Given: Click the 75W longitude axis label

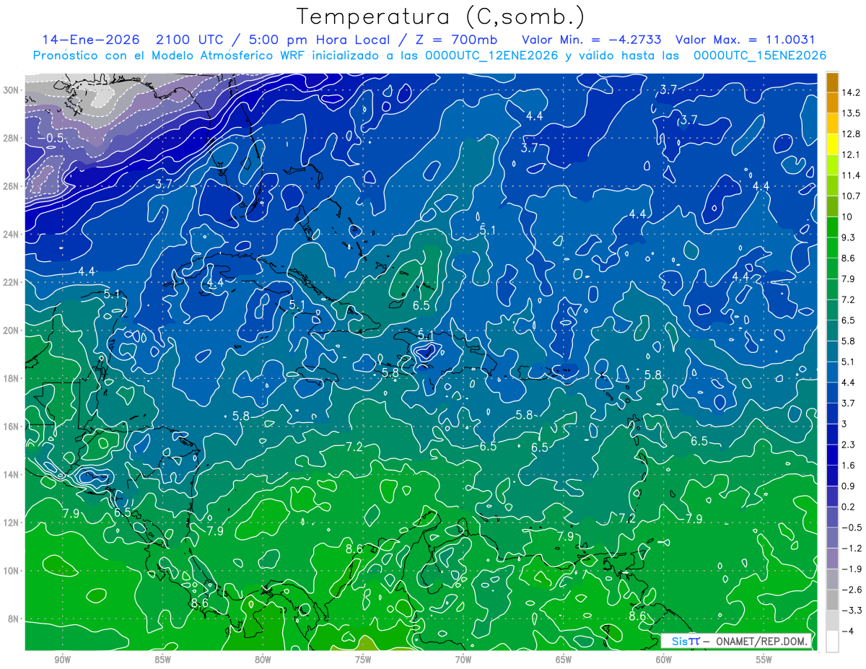Looking at the screenshot, I should pos(363,660).
